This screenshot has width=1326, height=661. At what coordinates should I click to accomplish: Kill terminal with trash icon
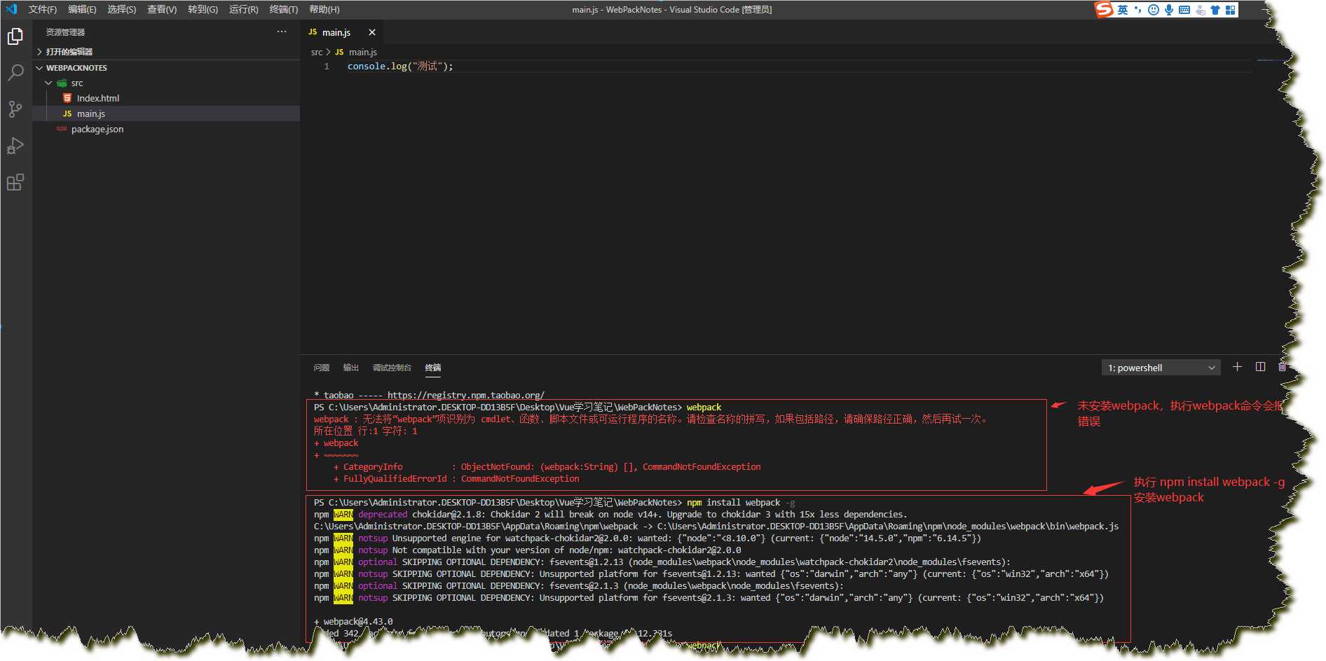tap(1282, 367)
